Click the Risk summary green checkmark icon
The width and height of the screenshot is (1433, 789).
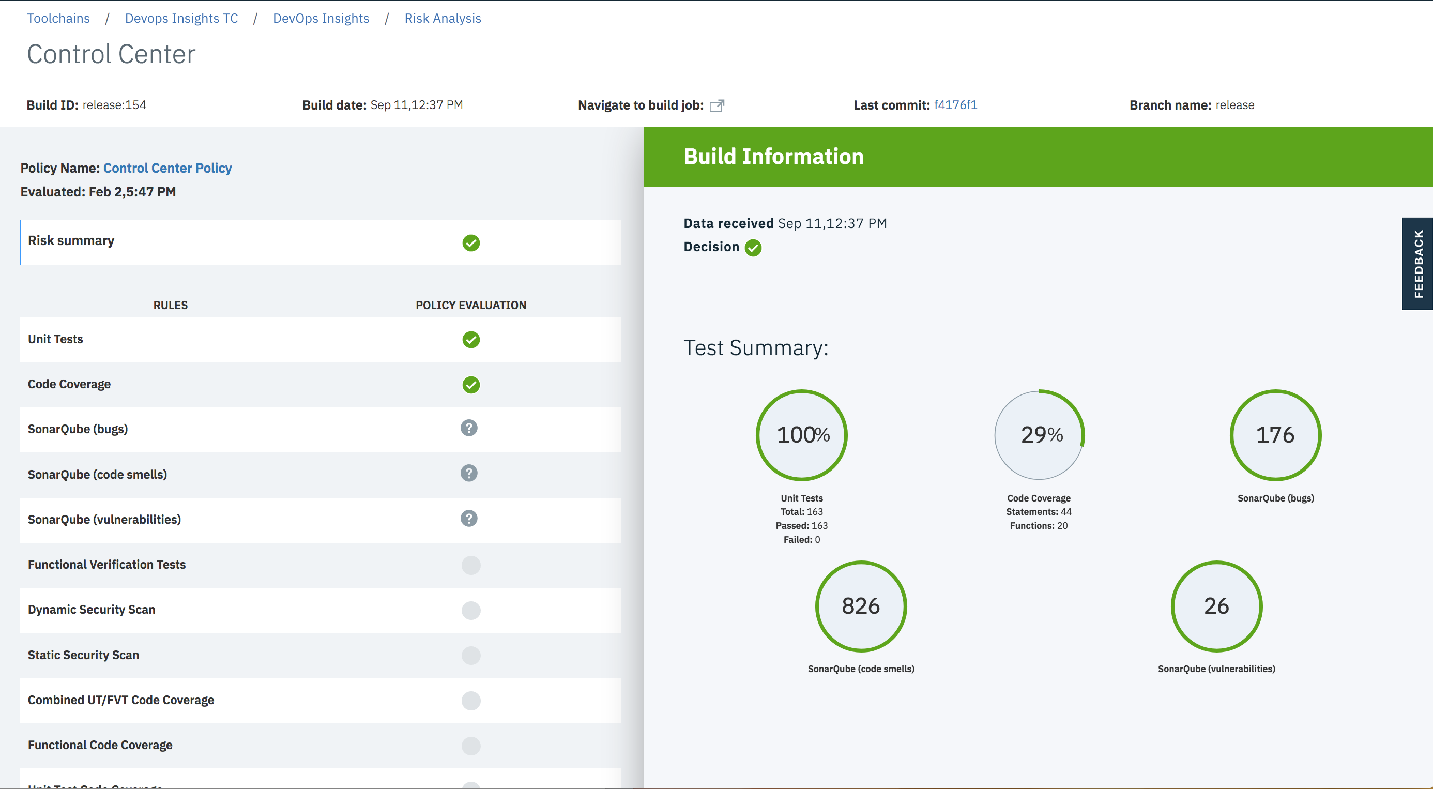(x=470, y=242)
